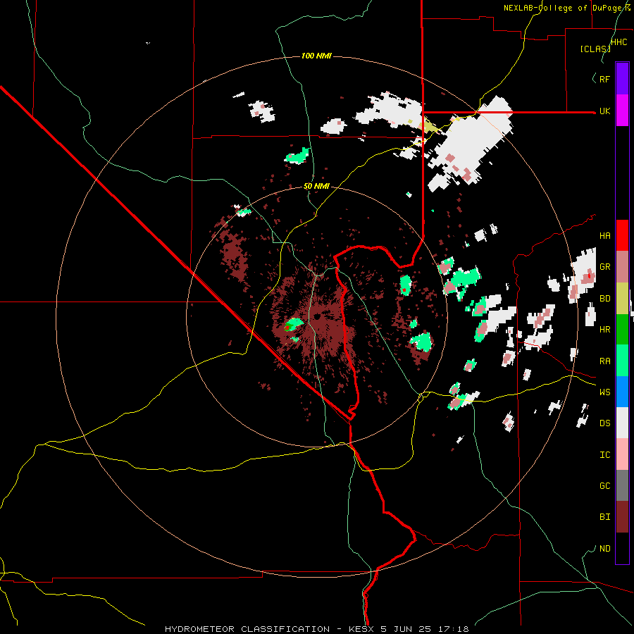634x634 pixels.
Task: Click the '50 NMI' range ring label
Action: (316, 187)
